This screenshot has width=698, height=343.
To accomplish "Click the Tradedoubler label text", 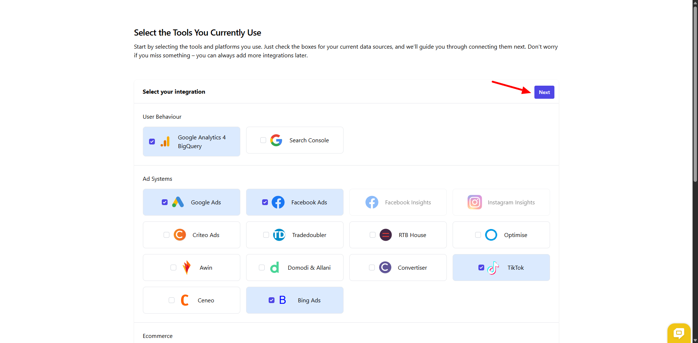I will pyautogui.click(x=309, y=235).
